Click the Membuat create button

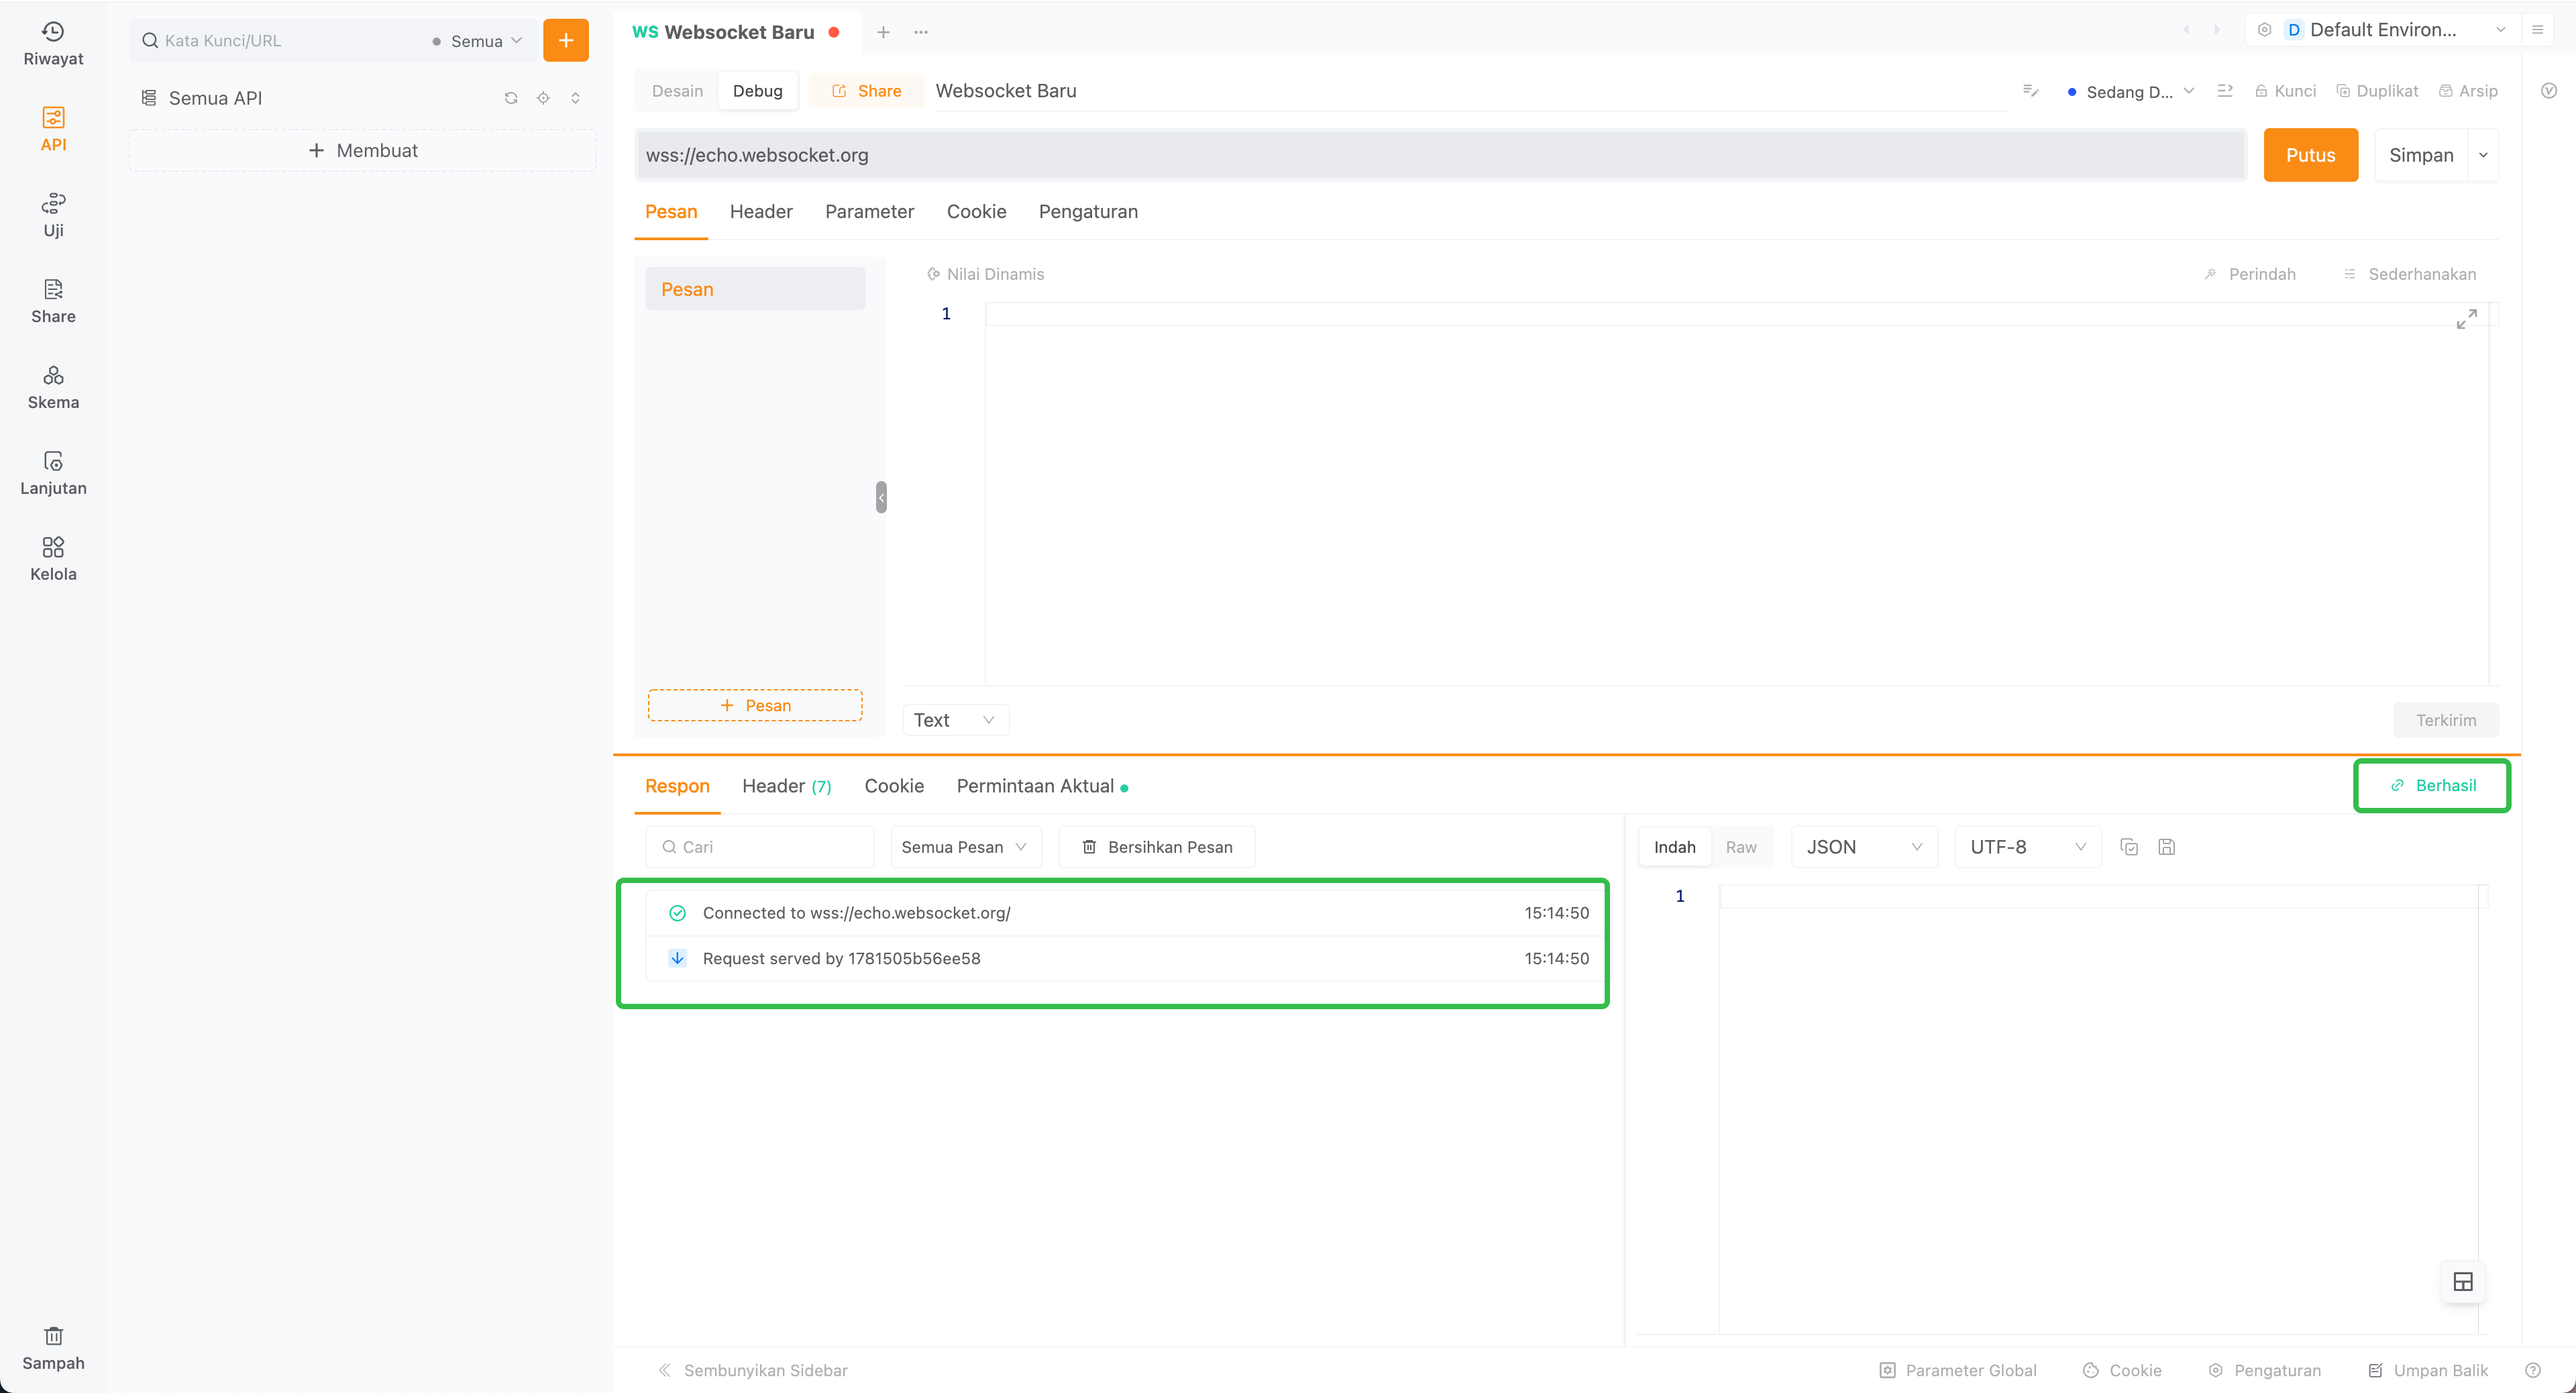pyautogui.click(x=363, y=150)
